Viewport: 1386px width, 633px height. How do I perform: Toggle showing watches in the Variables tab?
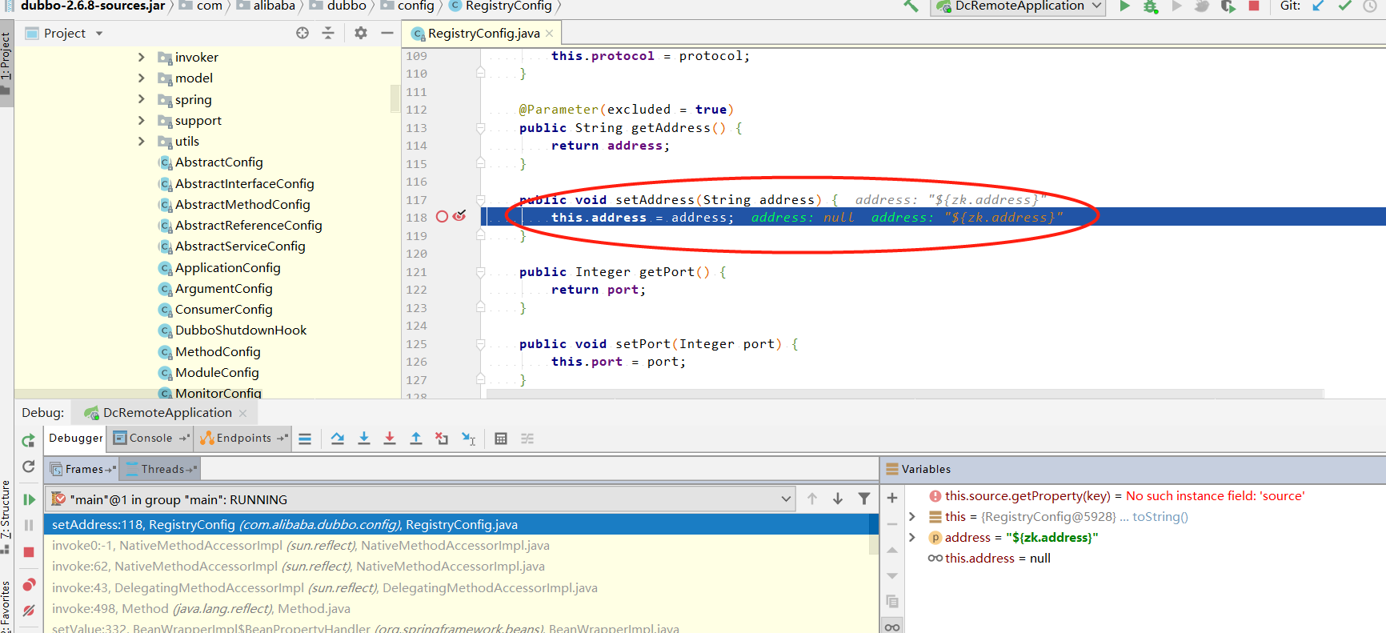tap(892, 627)
